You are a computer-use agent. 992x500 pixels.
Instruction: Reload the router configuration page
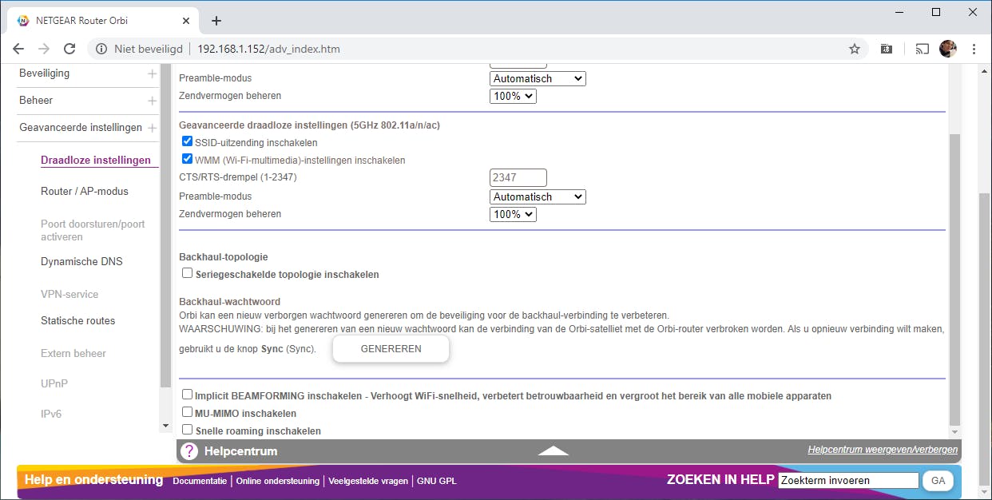tap(69, 49)
